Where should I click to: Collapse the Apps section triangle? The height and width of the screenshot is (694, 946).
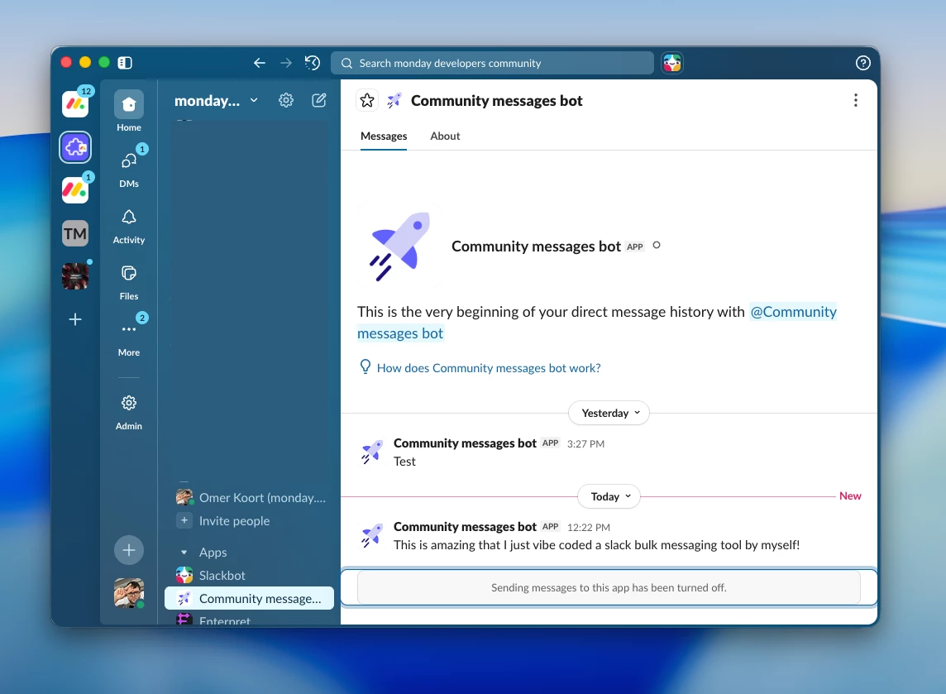184,553
